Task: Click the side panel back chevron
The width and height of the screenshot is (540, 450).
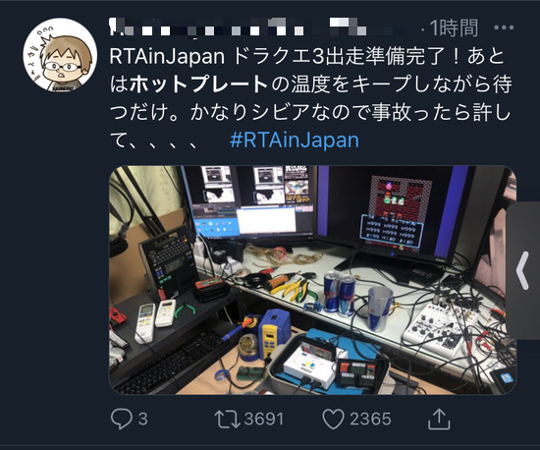Action: tap(522, 270)
